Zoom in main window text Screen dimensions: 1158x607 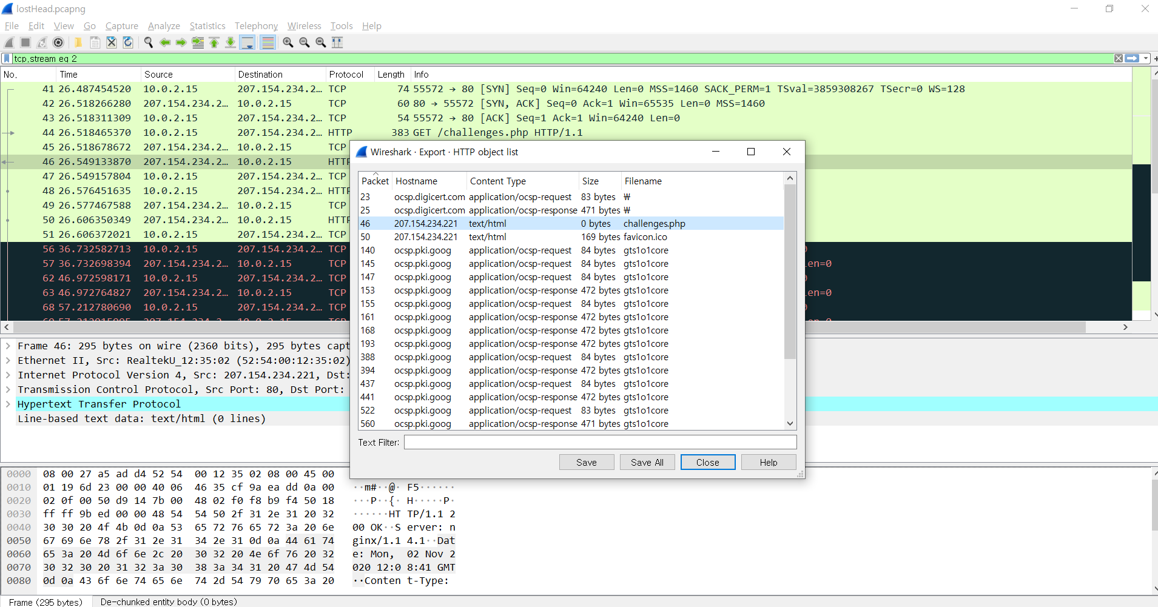[288, 42]
